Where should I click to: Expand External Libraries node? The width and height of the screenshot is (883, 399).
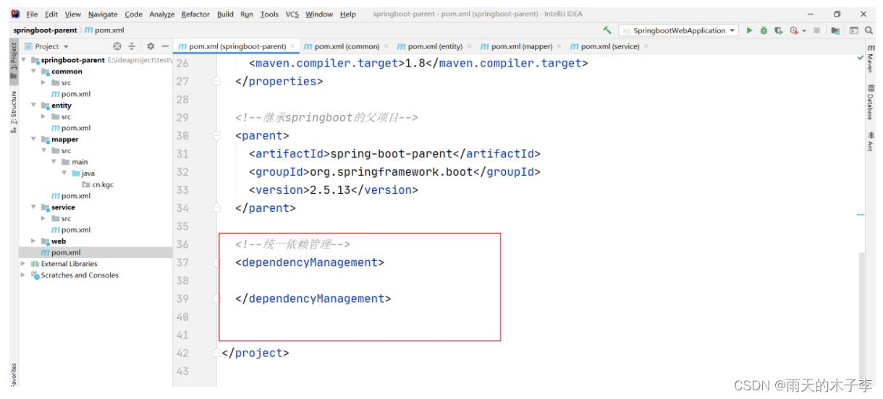pos(23,264)
